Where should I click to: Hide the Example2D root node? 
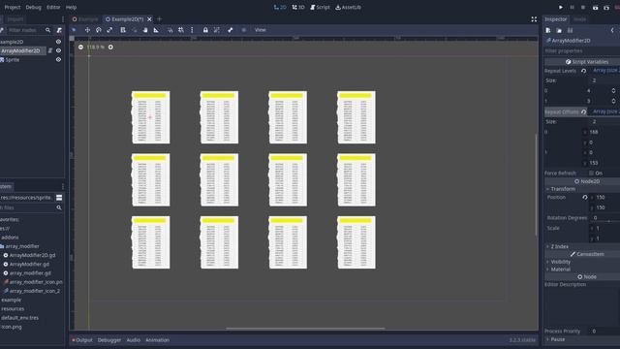coord(58,42)
